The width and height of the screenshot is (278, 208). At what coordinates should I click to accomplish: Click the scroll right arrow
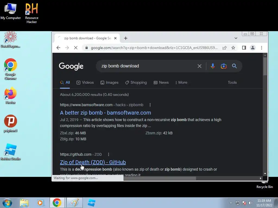[260, 178]
